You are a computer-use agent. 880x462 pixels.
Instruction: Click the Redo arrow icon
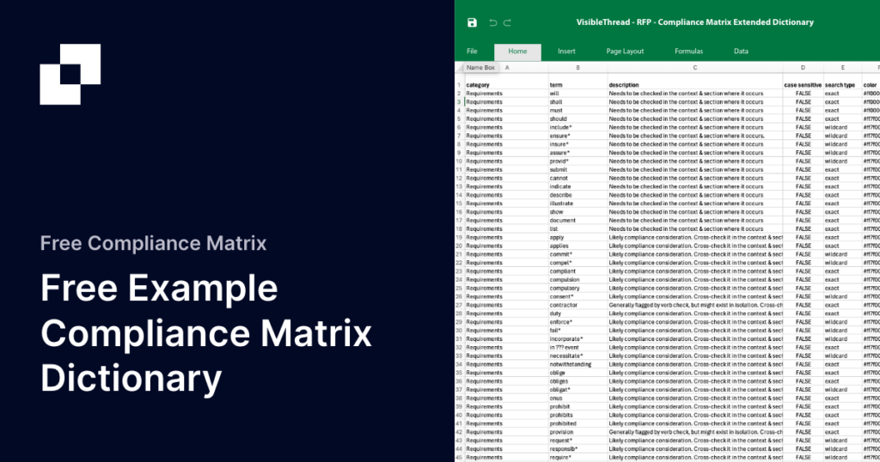click(507, 22)
